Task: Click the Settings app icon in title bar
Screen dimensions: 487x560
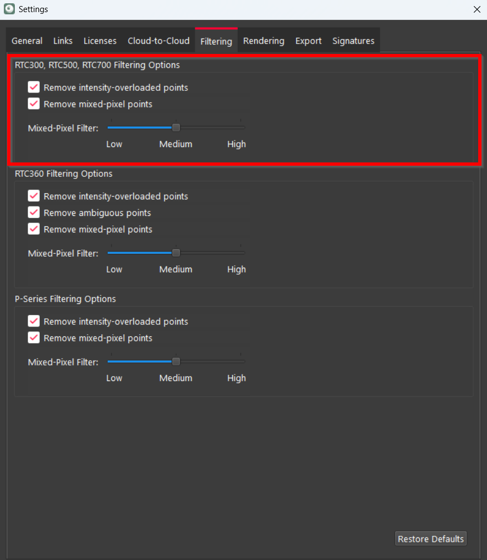Action: (x=9, y=9)
